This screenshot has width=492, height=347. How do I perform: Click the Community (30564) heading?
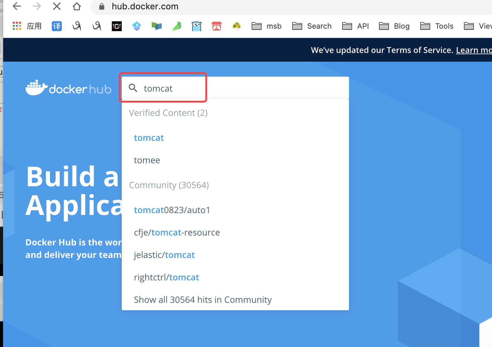(169, 185)
